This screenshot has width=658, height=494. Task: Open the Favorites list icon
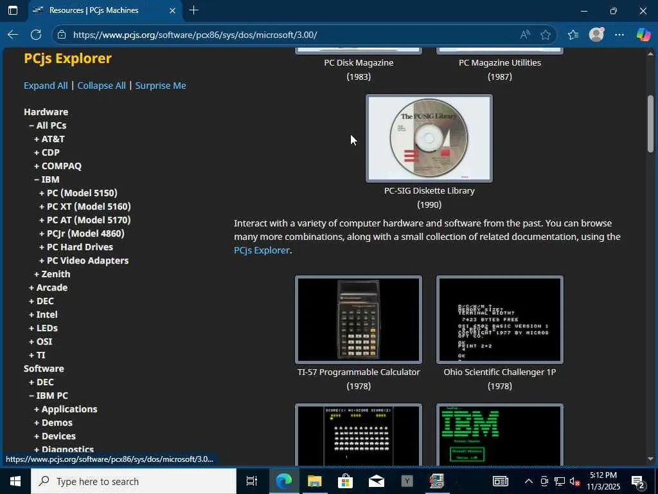pyautogui.click(x=573, y=35)
